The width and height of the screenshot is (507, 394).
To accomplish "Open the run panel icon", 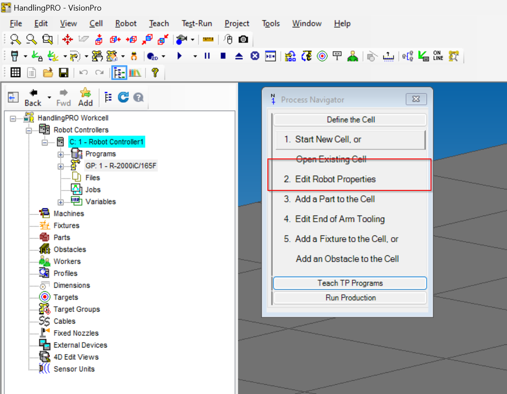I will click(x=271, y=56).
